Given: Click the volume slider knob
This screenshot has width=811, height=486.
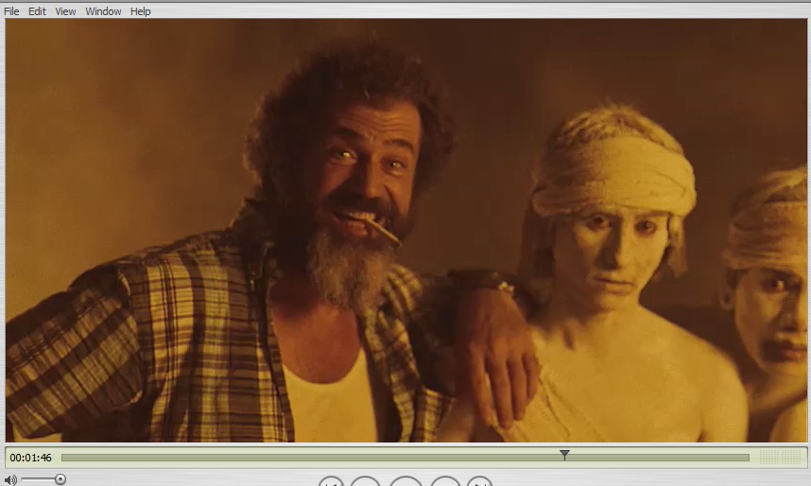Looking at the screenshot, I should [x=60, y=479].
